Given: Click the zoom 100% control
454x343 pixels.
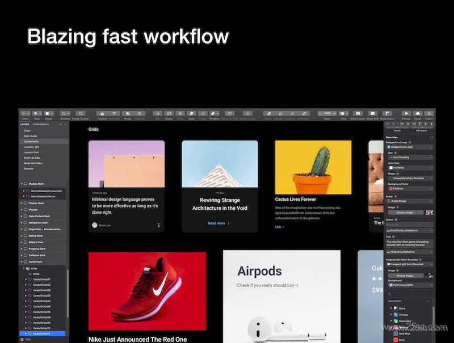Looking at the screenshot, I should click(x=327, y=113).
